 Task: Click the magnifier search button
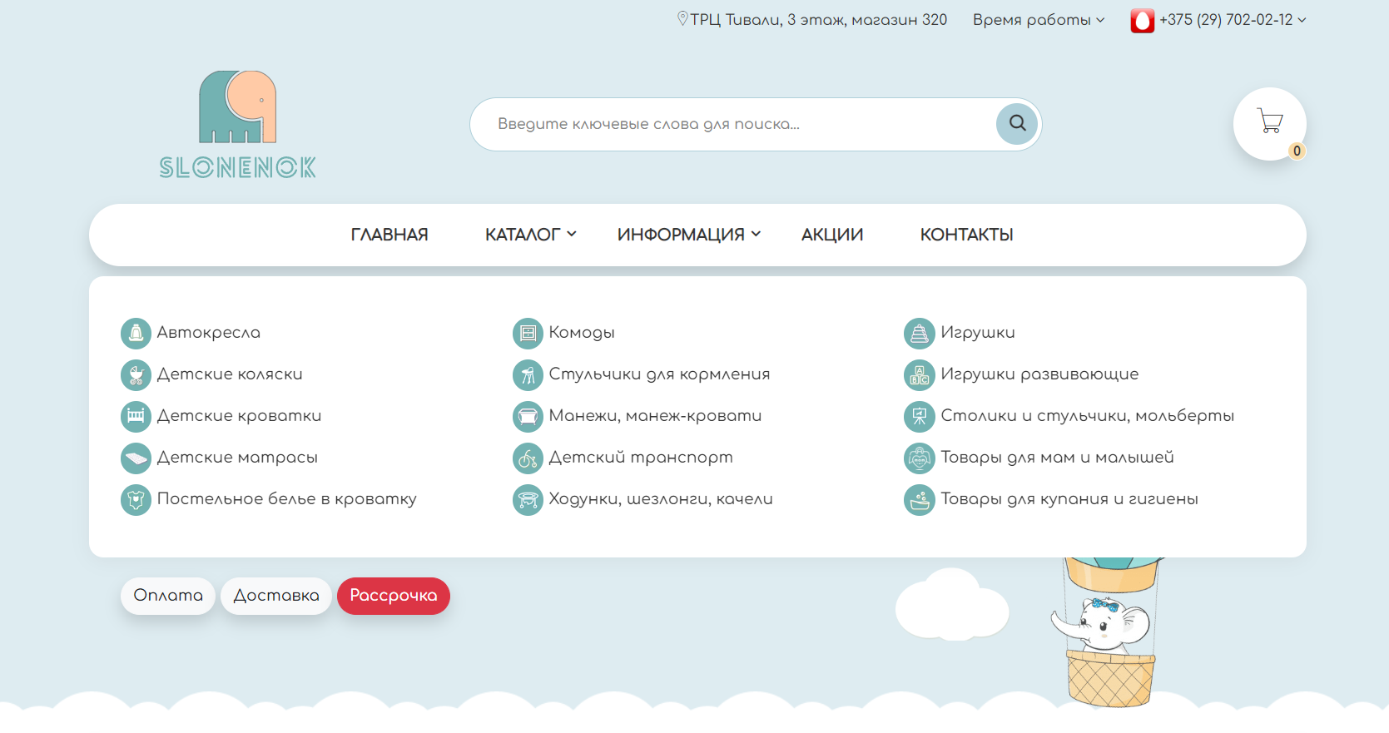(x=1017, y=124)
